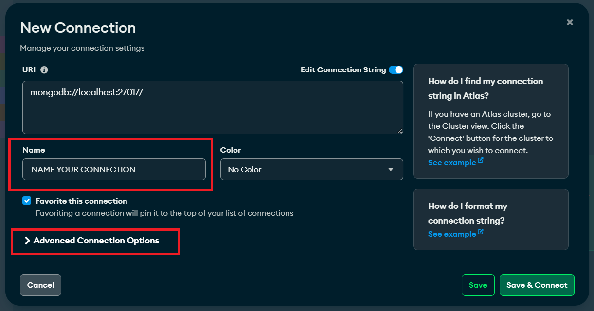Image resolution: width=594 pixels, height=311 pixels.
Task: Open the No Color dropdown
Action: (x=311, y=170)
